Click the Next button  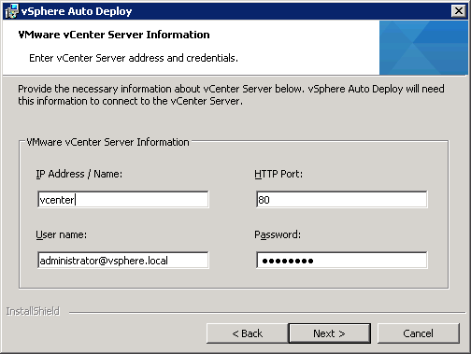pyautogui.click(x=330, y=333)
